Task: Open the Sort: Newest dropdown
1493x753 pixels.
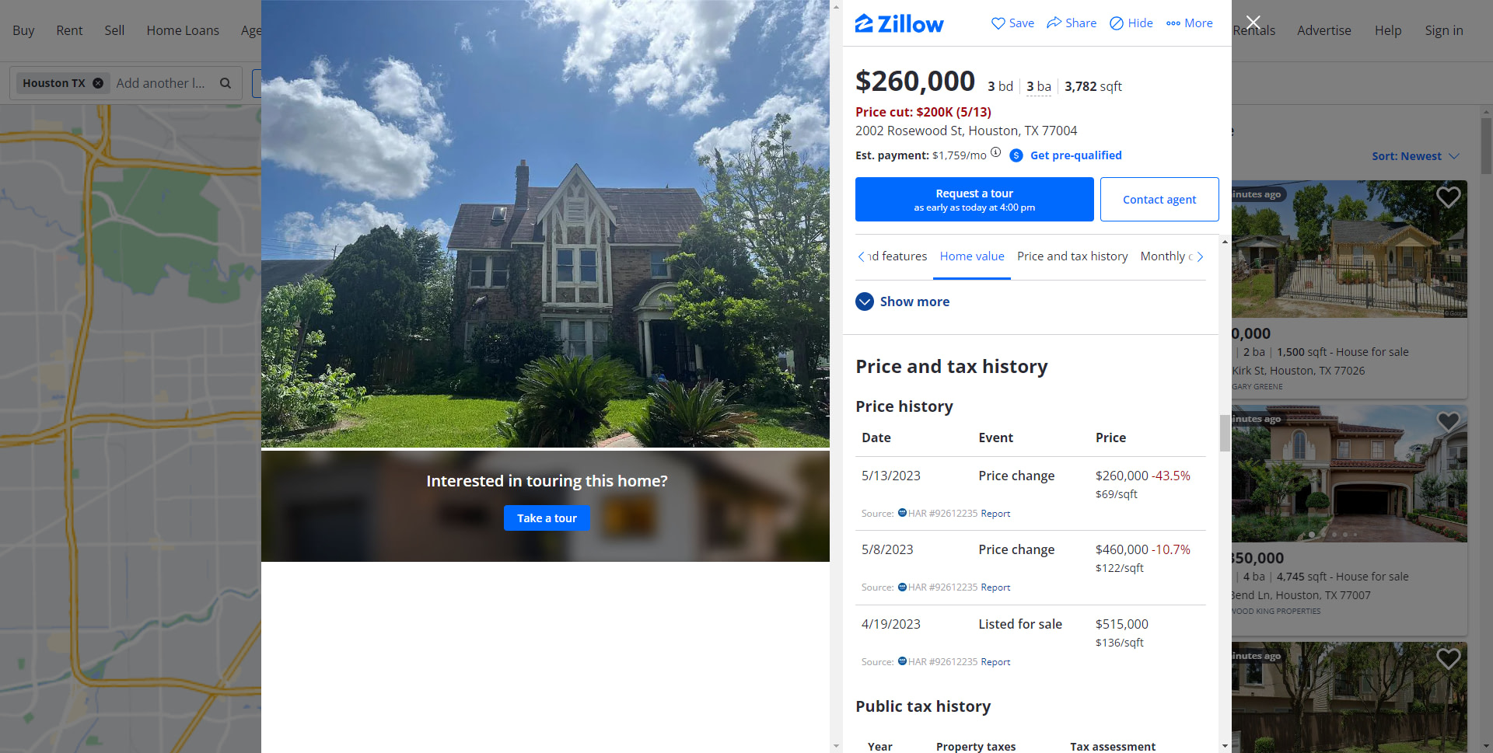Action: pyautogui.click(x=1415, y=156)
